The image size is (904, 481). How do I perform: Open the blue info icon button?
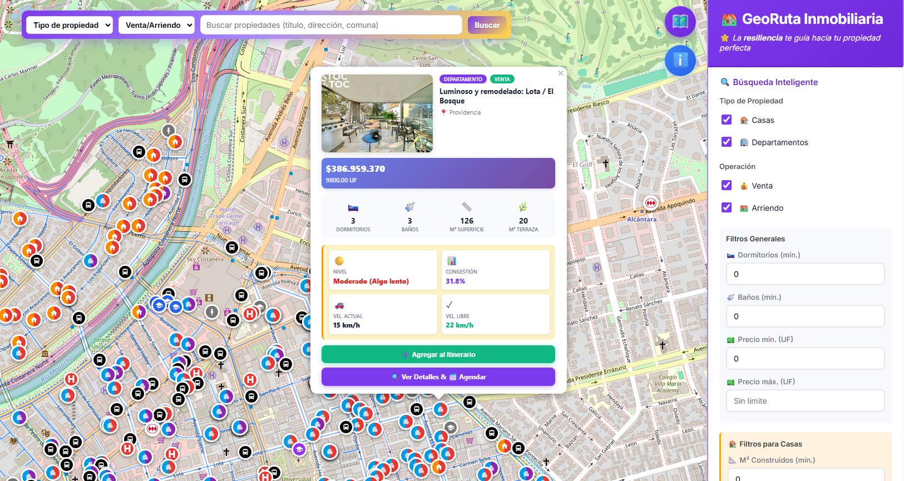pyautogui.click(x=680, y=60)
